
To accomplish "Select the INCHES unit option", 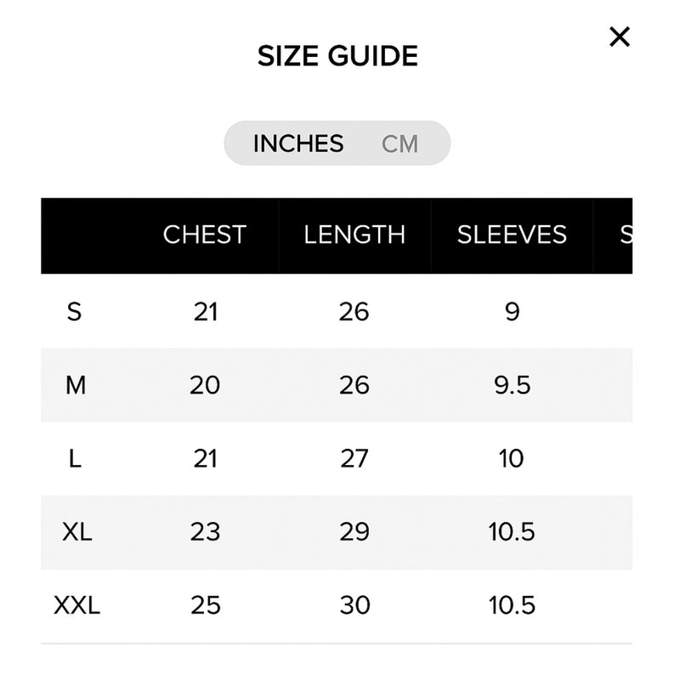I will coord(298,144).
